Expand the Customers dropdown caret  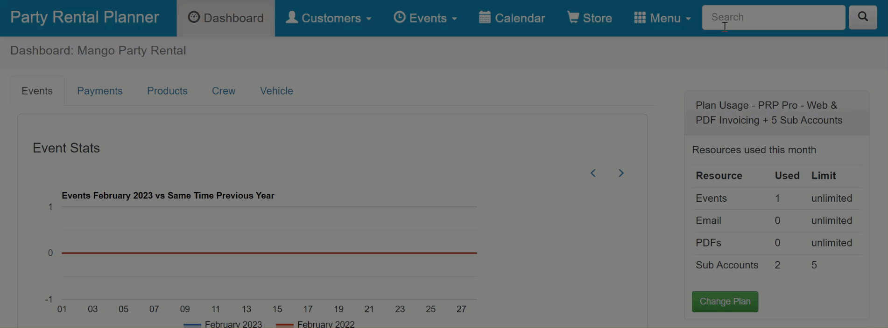click(369, 19)
